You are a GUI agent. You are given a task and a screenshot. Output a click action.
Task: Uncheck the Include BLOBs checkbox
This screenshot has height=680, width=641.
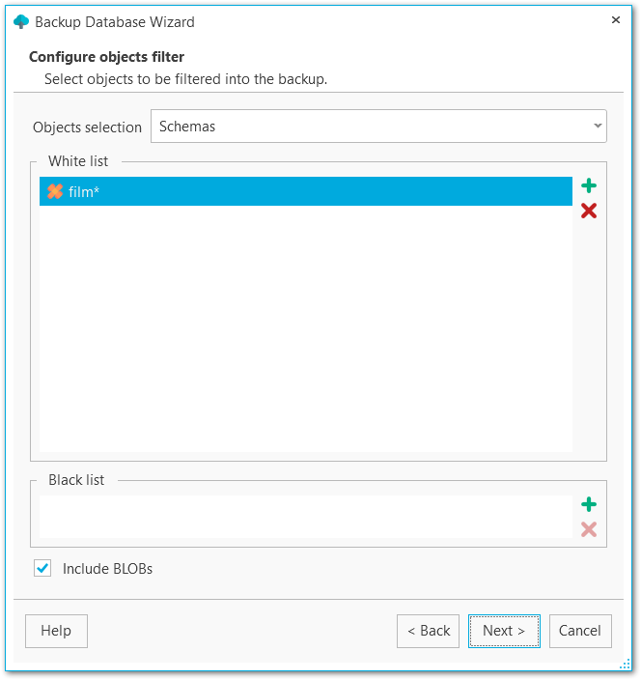[42, 569]
